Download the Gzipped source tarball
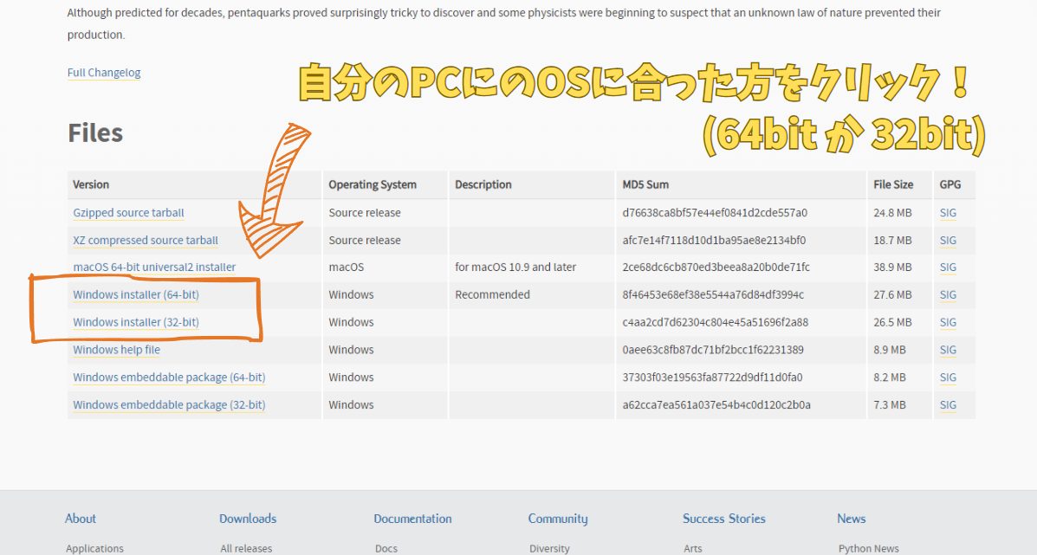The width and height of the screenshot is (1037, 555). tap(128, 213)
